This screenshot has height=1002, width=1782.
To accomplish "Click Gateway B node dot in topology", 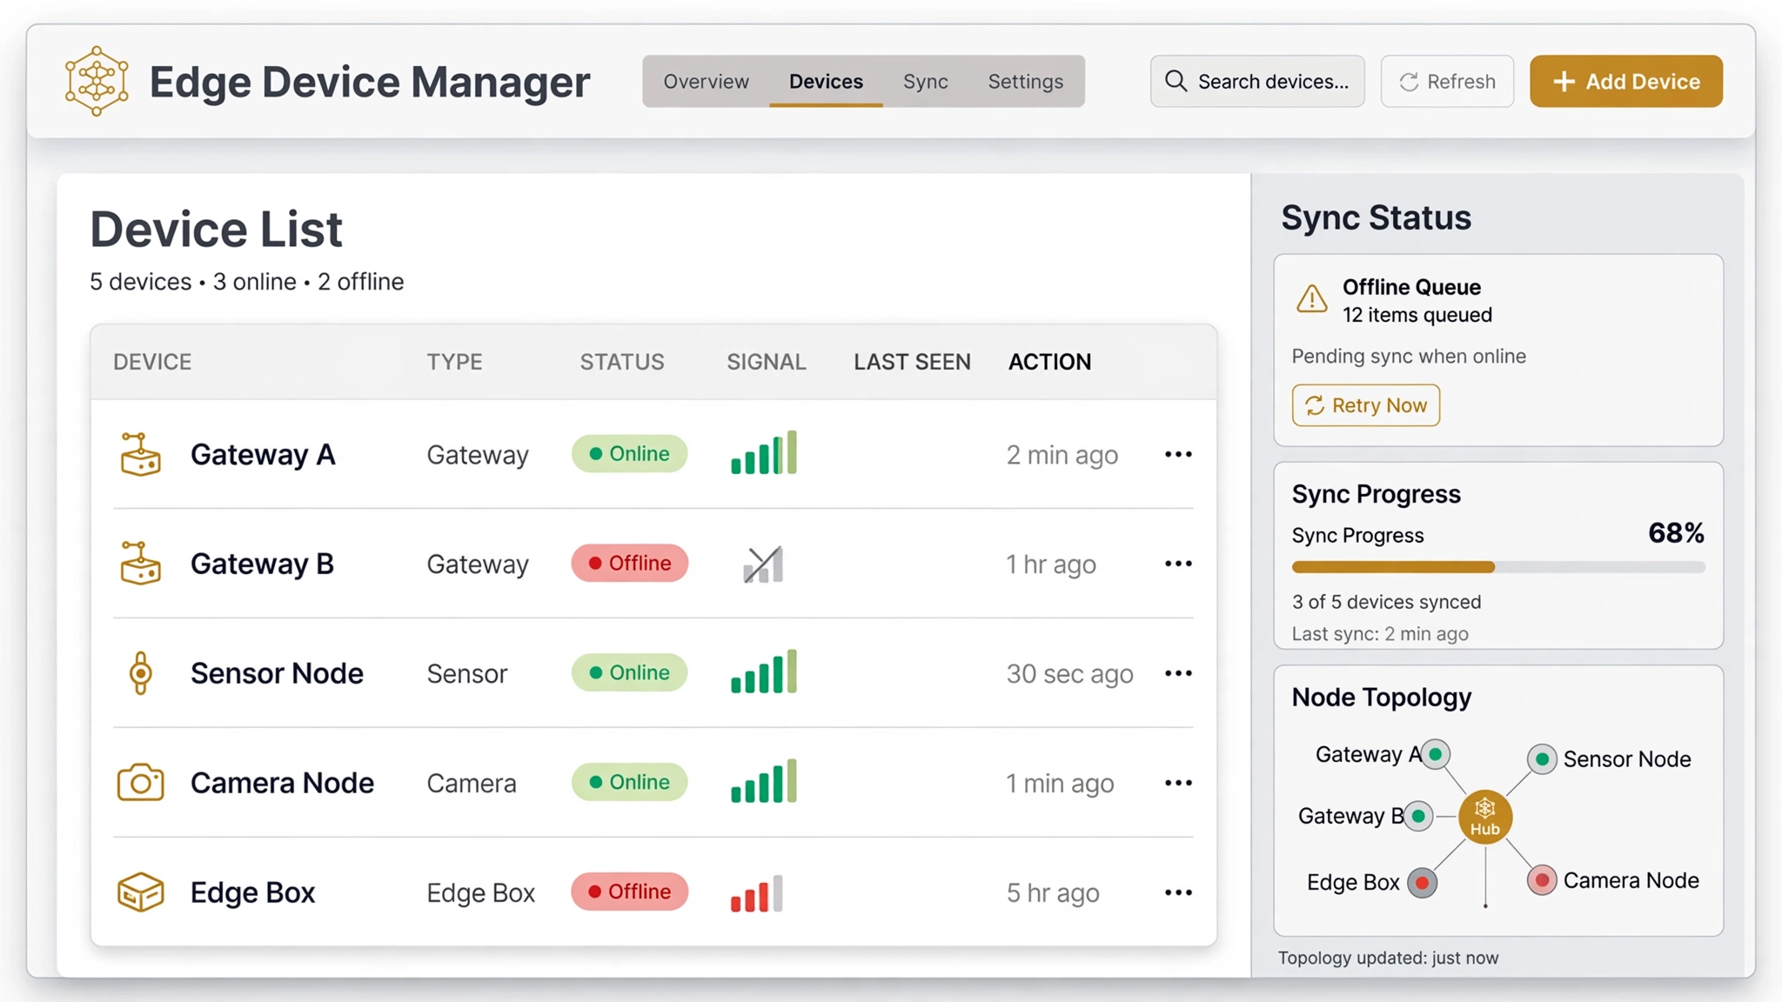I will pos(1418,816).
